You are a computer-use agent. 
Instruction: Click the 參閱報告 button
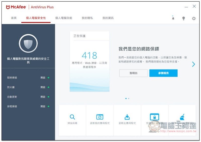(163, 73)
